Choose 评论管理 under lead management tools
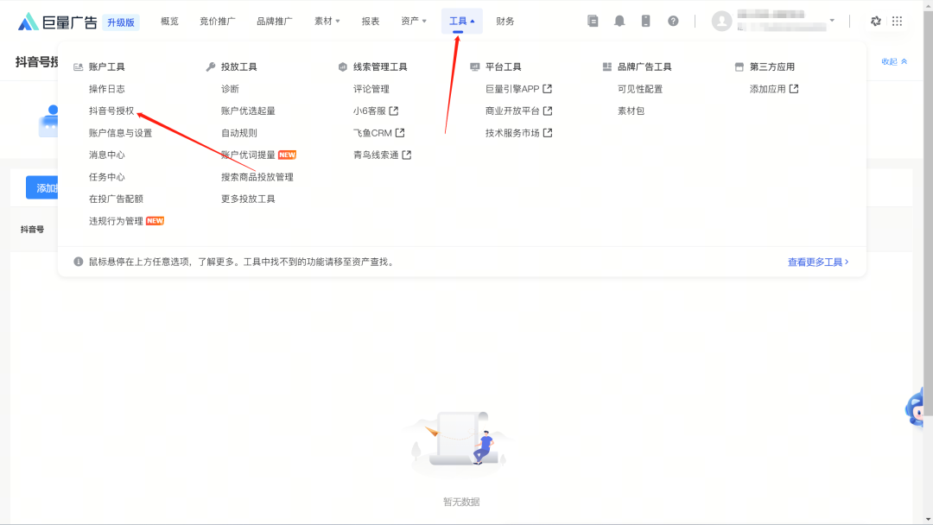Viewport: 933px width, 525px height. coord(371,89)
